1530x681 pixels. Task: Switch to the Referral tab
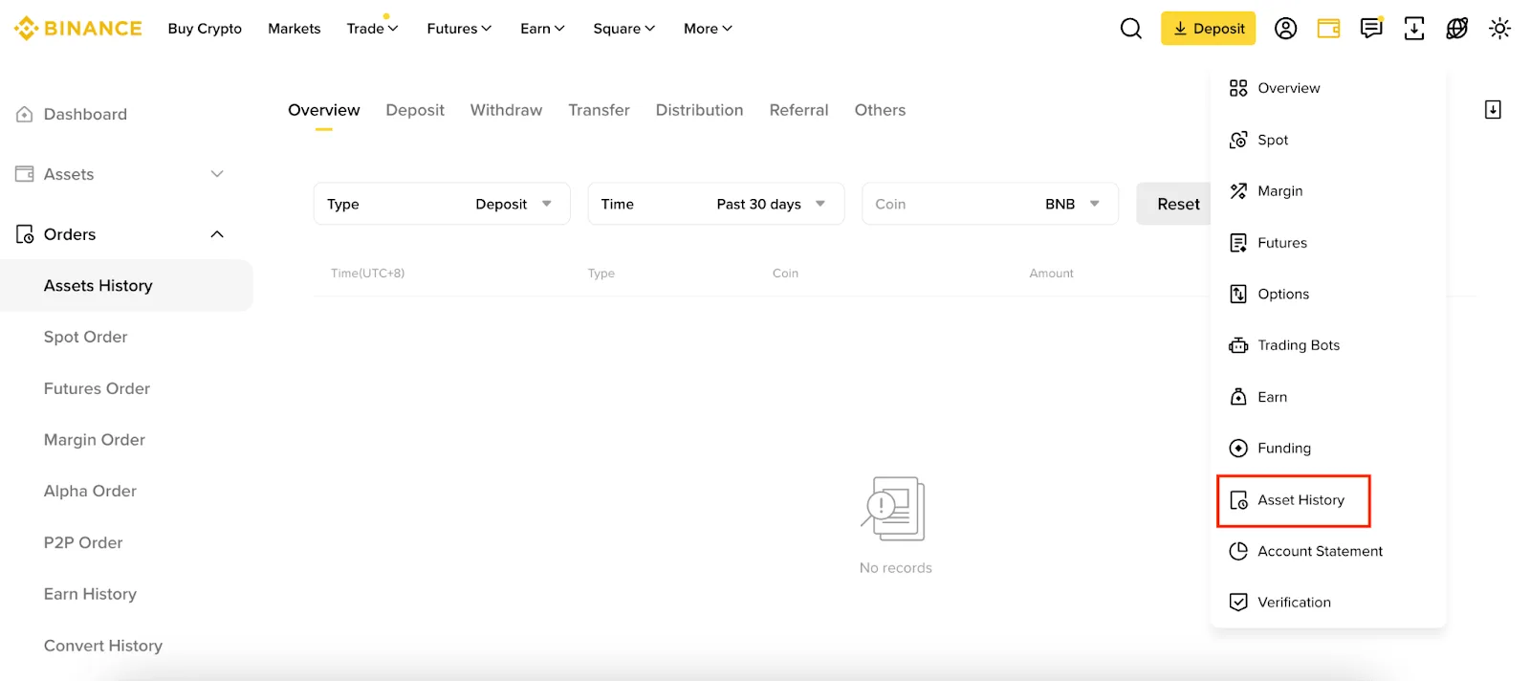(798, 110)
